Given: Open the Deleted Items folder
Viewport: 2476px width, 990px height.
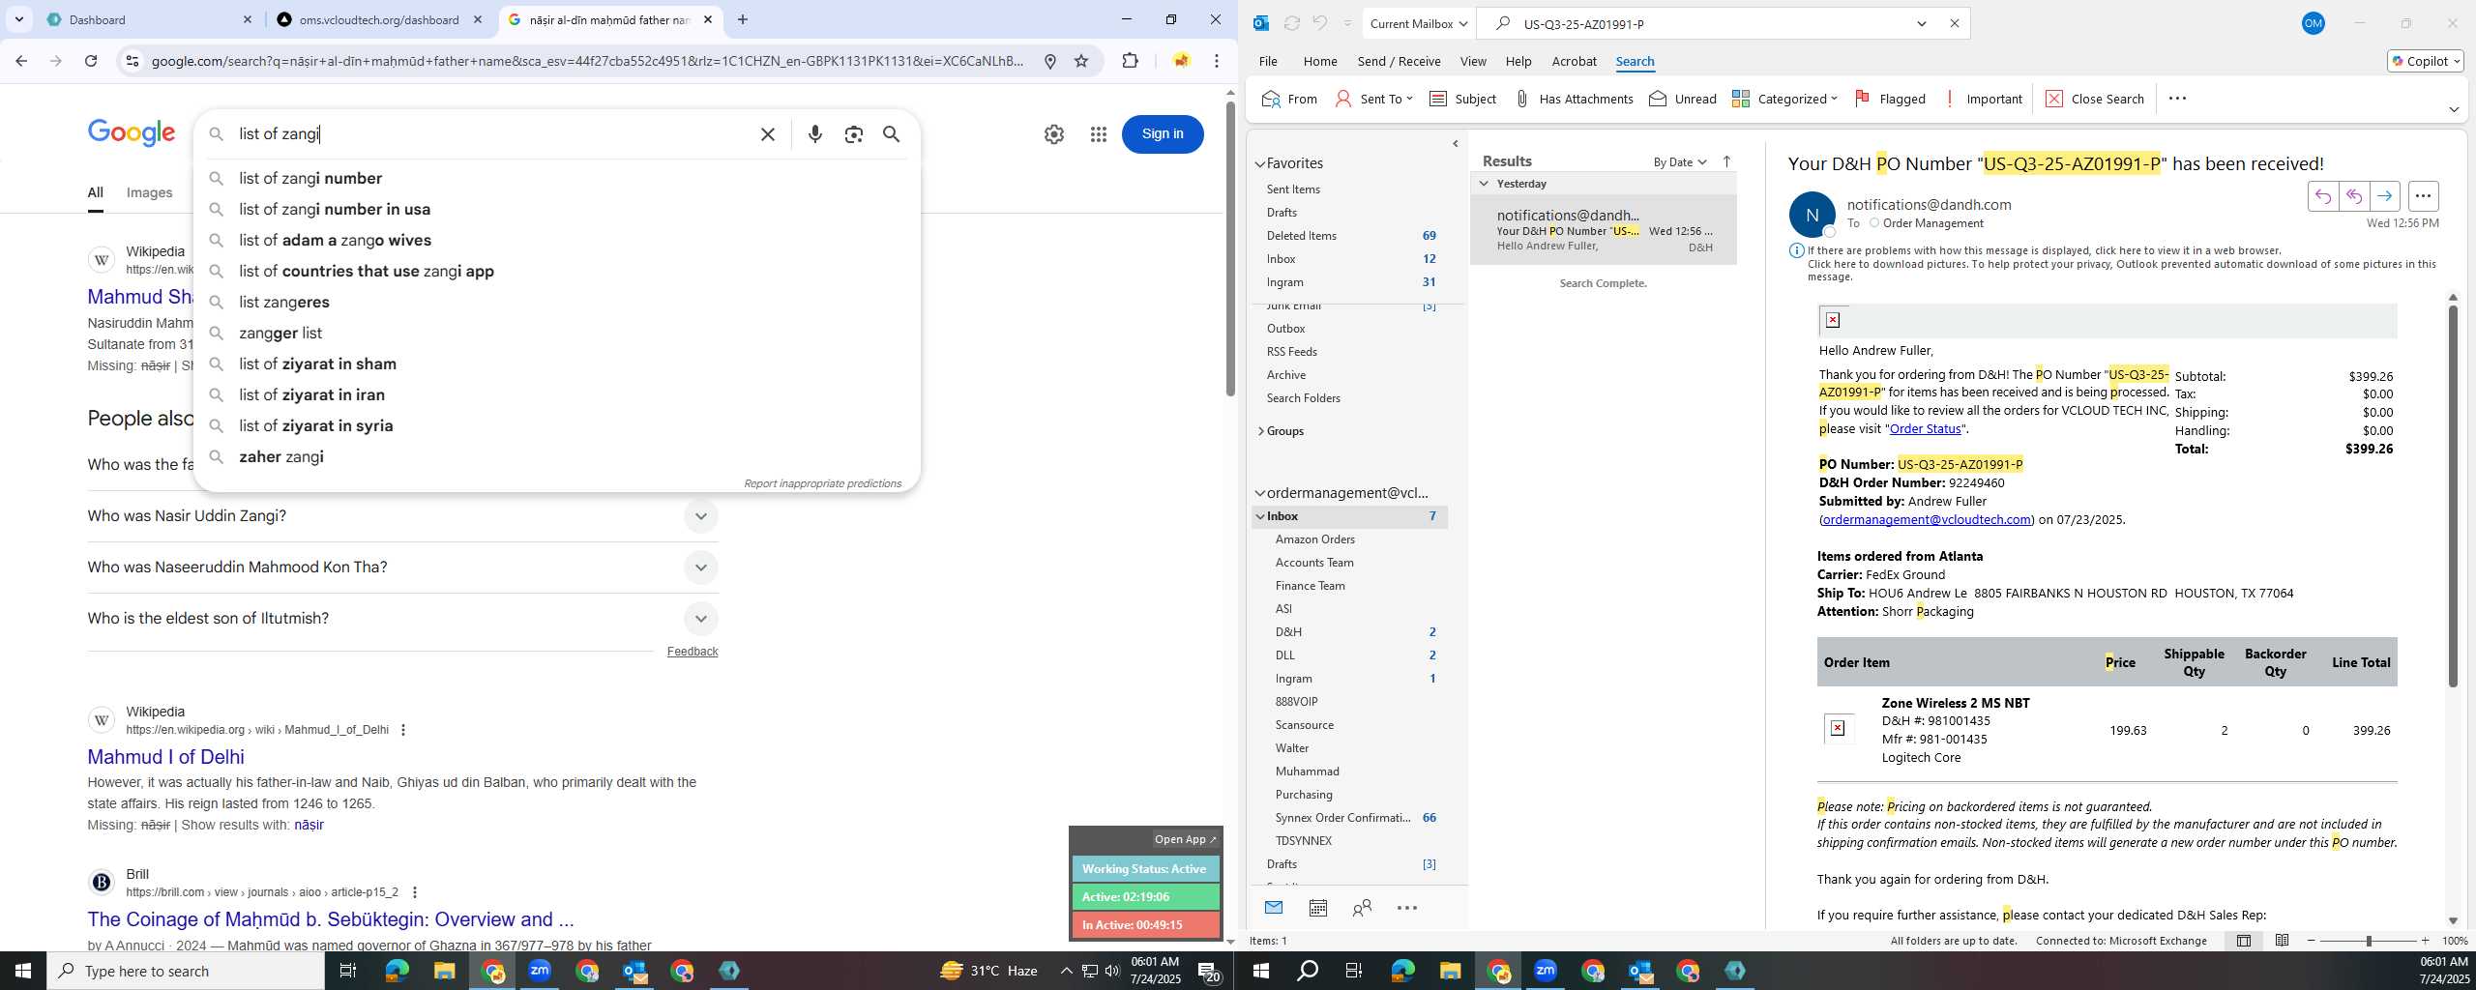Looking at the screenshot, I should 1301,236.
